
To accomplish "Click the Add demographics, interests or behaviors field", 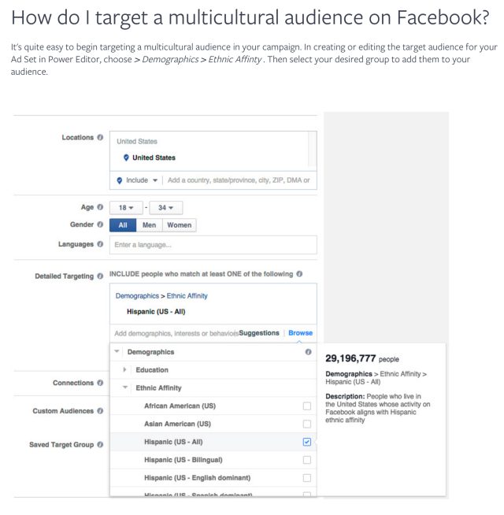I will click(176, 333).
